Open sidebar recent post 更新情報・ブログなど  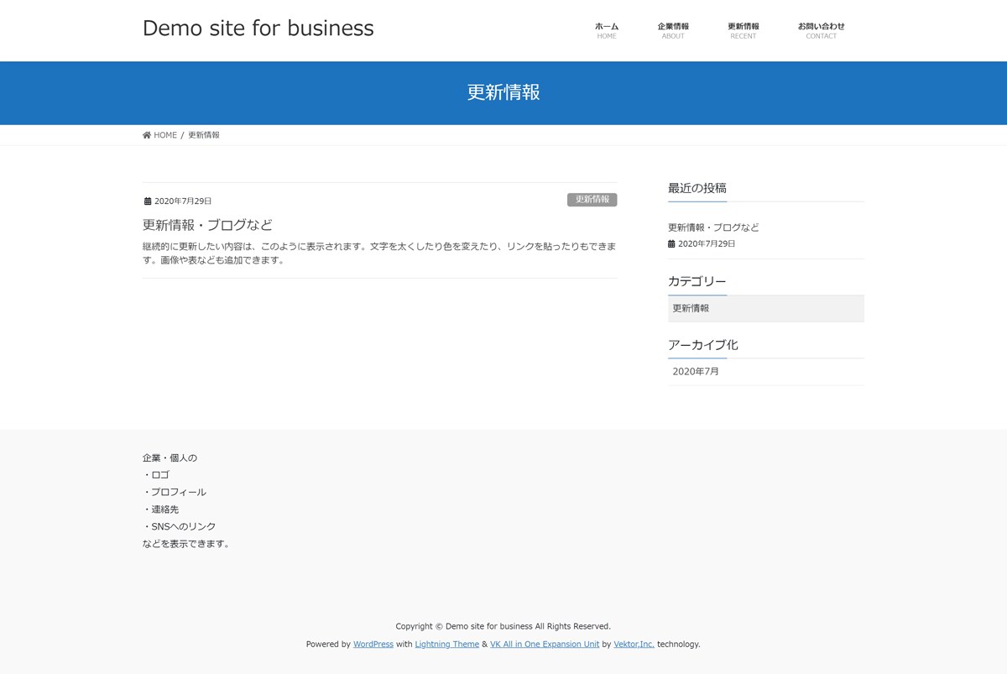coord(713,227)
